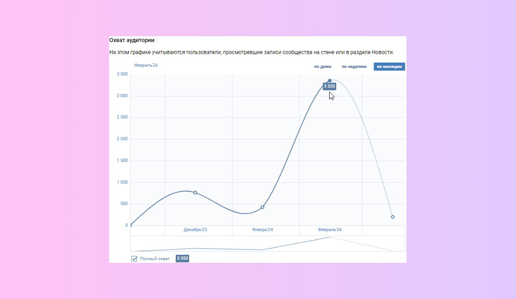Click the 3 500 y-axis label

[122, 74]
